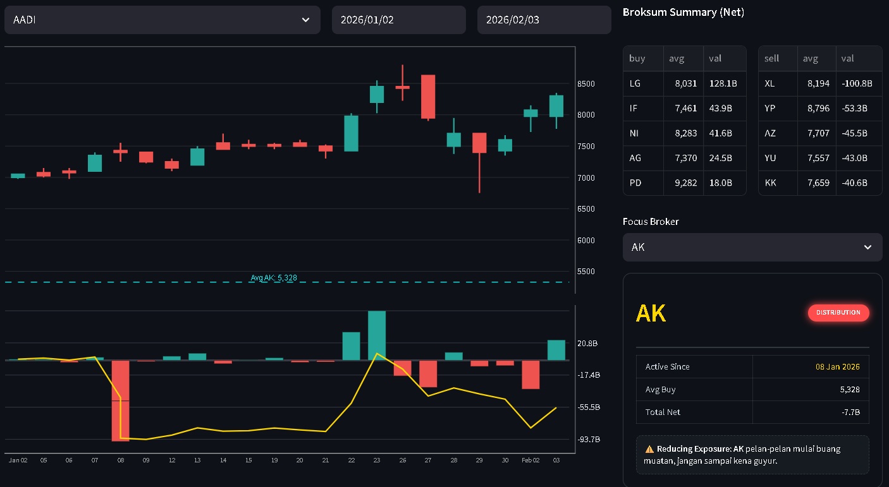Select the KK broker in the sell table
Screen dimensions: 889x487
pyautogui.click(x=770, y=183)
